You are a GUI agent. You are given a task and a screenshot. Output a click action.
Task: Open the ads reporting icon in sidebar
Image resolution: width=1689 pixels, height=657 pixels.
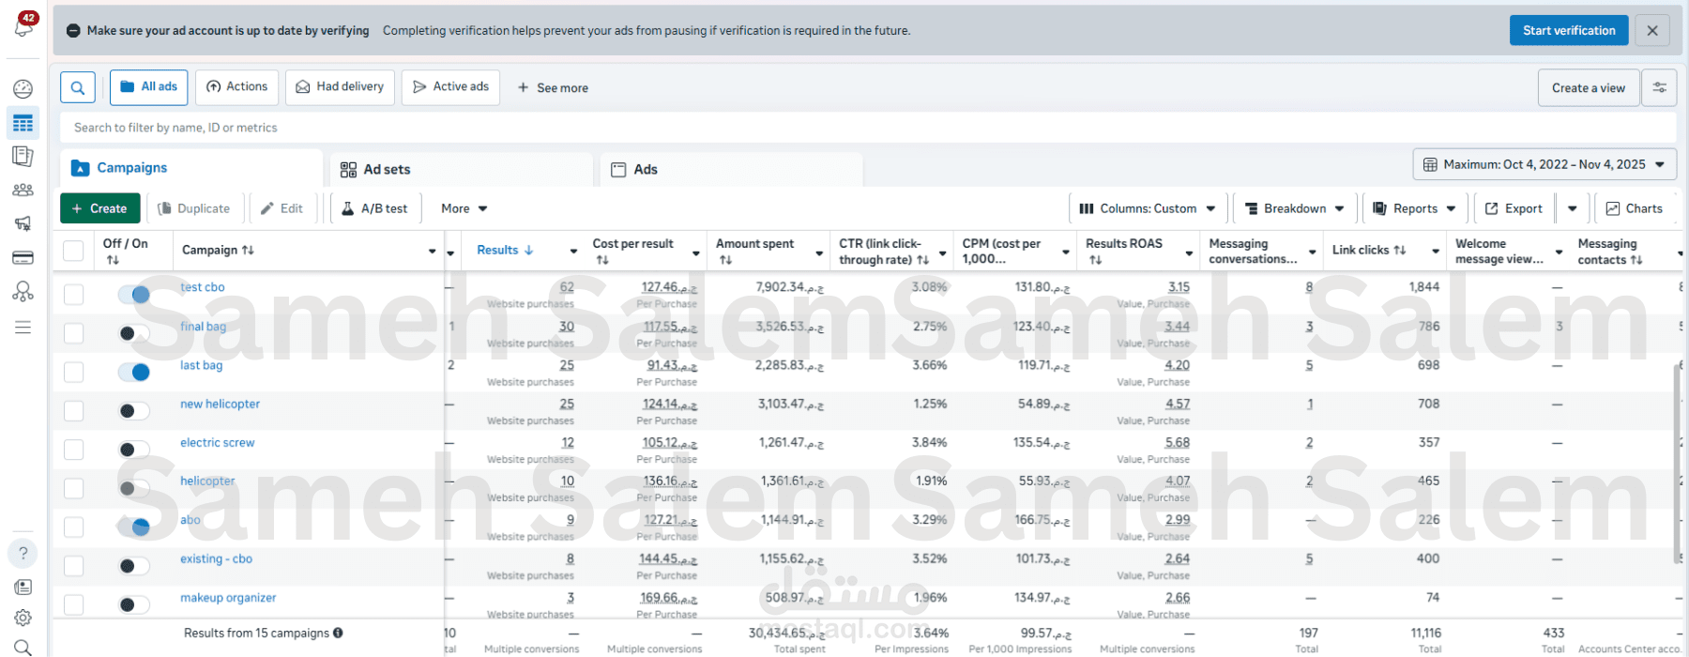coord(23,157)
